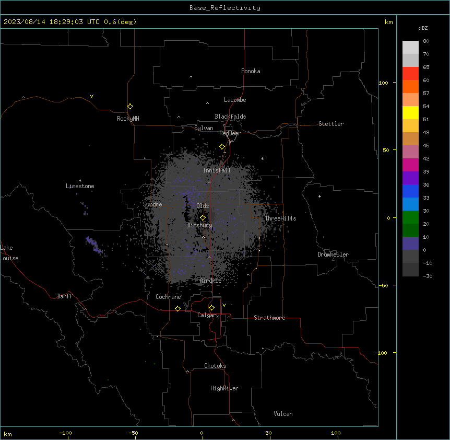
Task: Click the Airdrie label
Action: (211, 281)
